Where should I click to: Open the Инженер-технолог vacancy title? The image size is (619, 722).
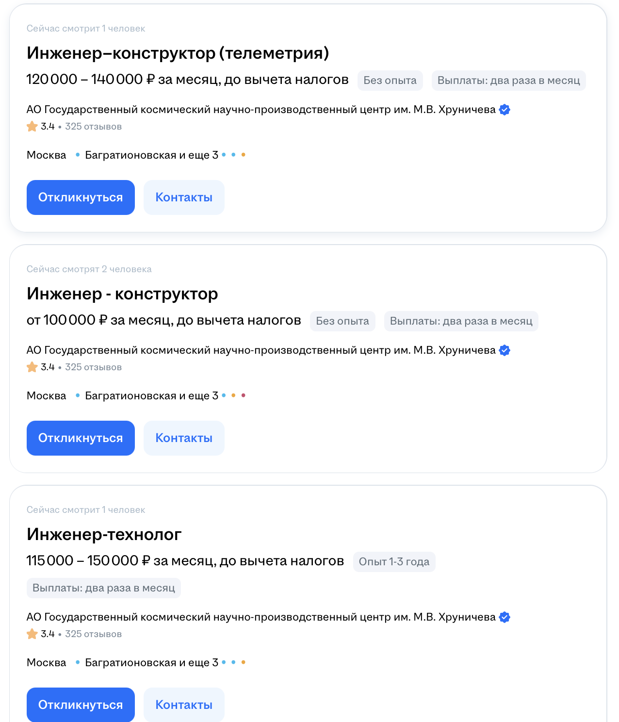(104, 534)
